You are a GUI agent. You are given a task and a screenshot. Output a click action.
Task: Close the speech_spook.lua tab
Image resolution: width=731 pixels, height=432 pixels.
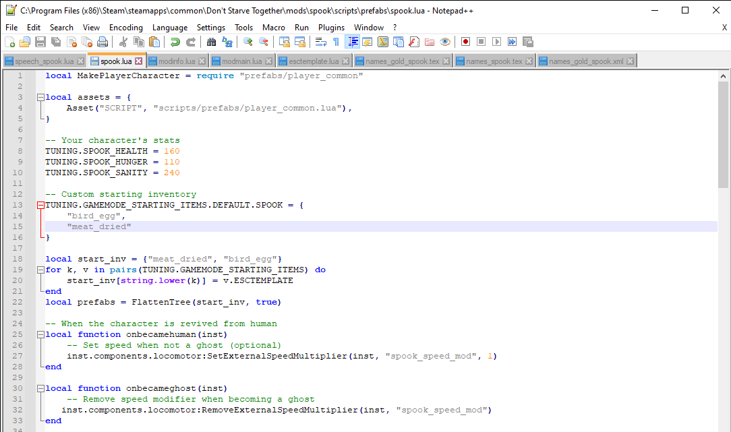(x=81, y=61)
